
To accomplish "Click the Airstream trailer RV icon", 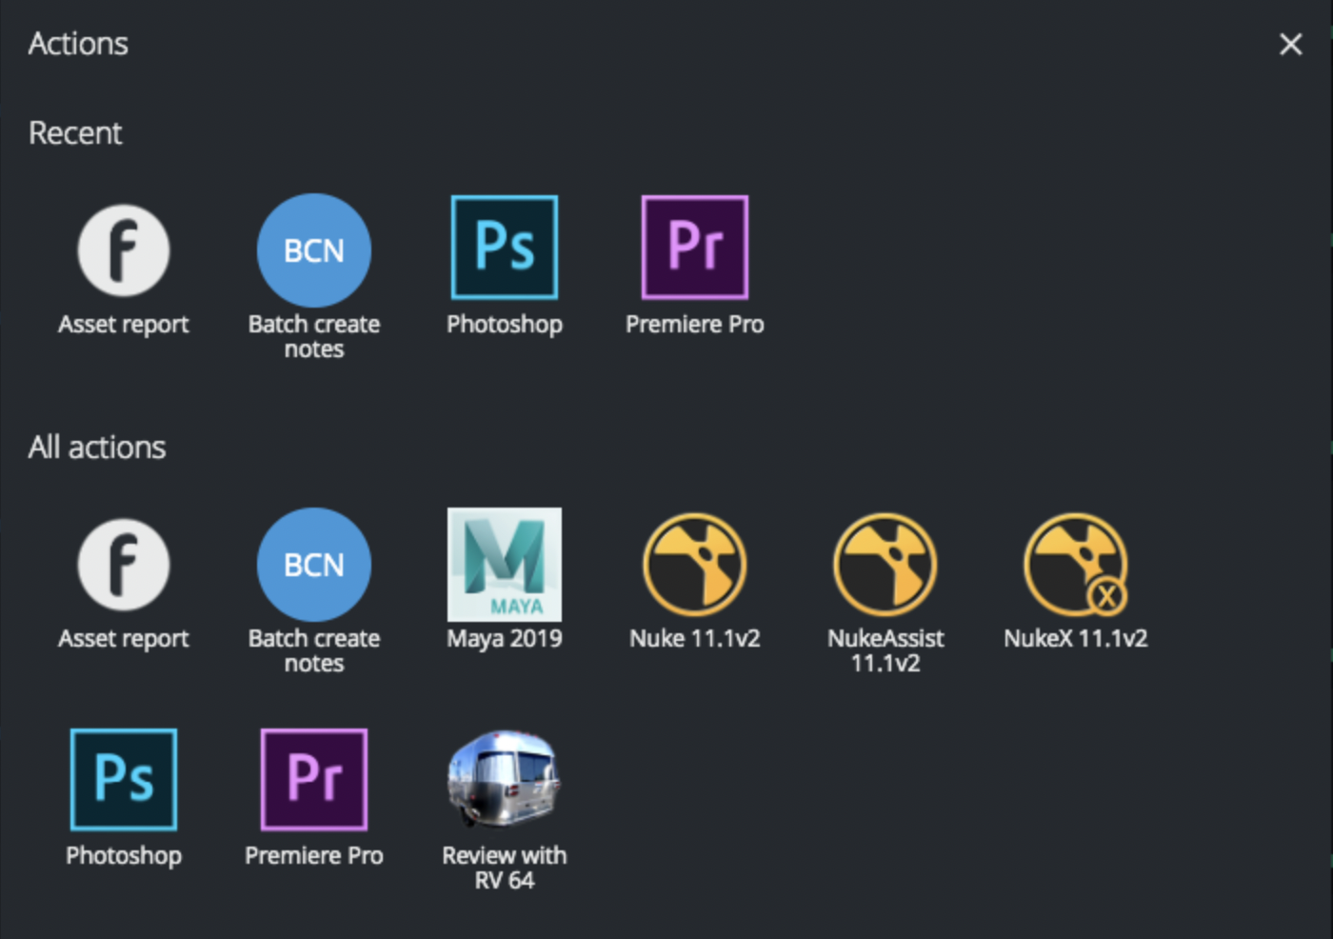I will point(504,778).
